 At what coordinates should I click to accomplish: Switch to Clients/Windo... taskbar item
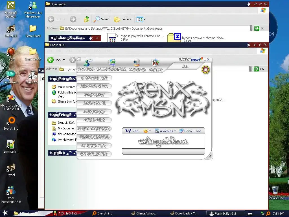tap(145, 213)
